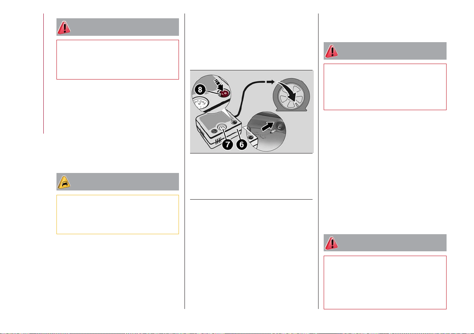The width and height of the screenshot is (474, 334).
Task: Click the black arrow pointing toward the tire
Action: pyautogui.click(x=270, y=82)
